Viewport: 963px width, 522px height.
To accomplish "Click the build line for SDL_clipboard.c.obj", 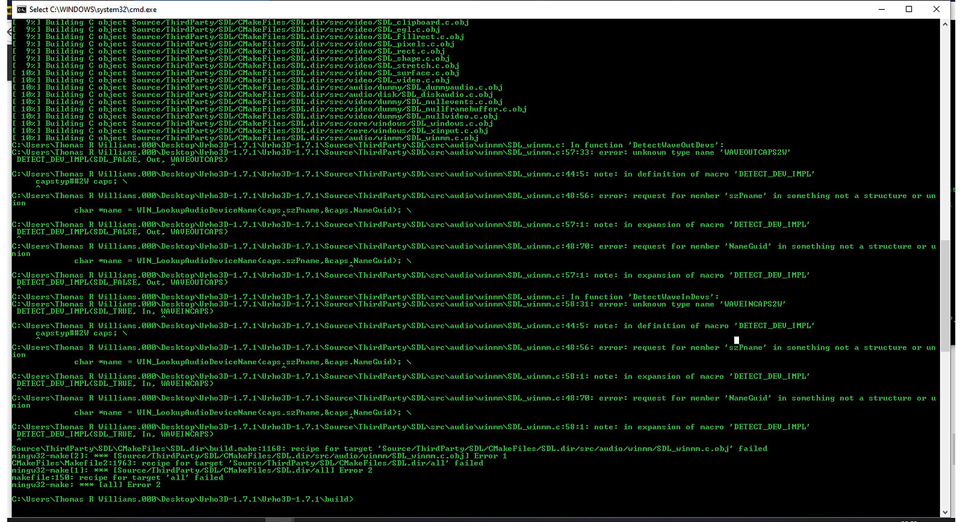I will (241, 22).
